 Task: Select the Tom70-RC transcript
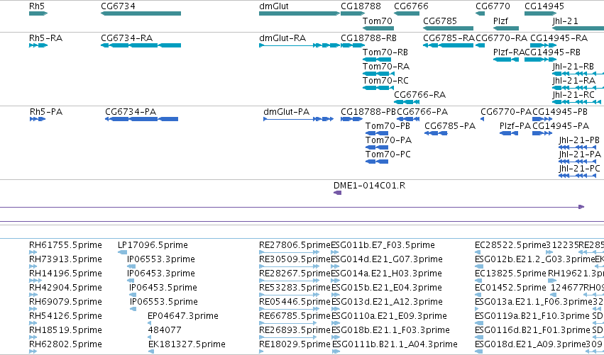(378, 88)
